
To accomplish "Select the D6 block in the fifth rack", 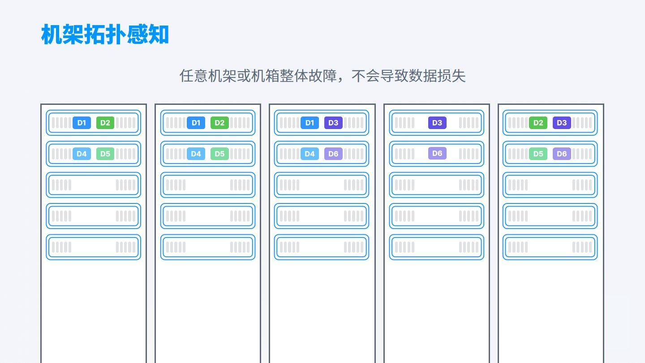I will tap(562, 154).
